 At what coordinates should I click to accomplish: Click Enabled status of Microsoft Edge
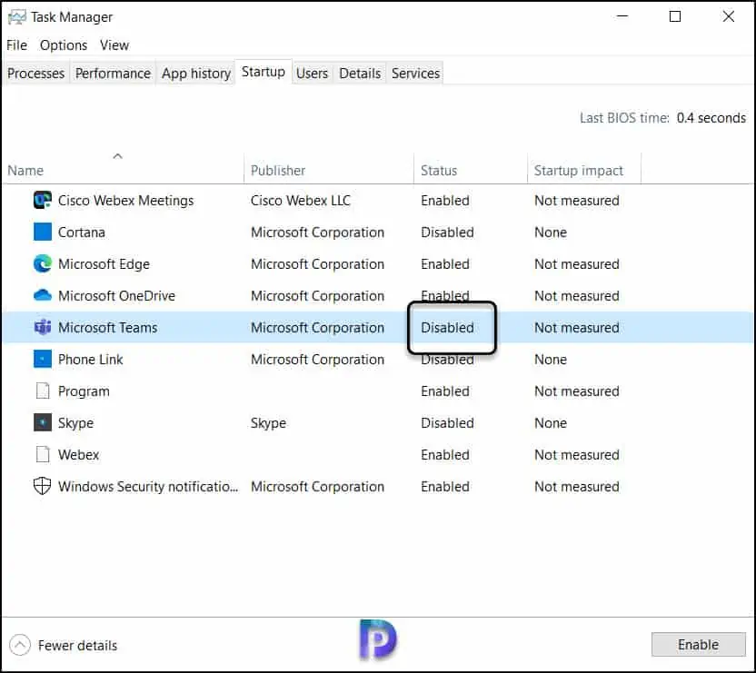(445, 263)
